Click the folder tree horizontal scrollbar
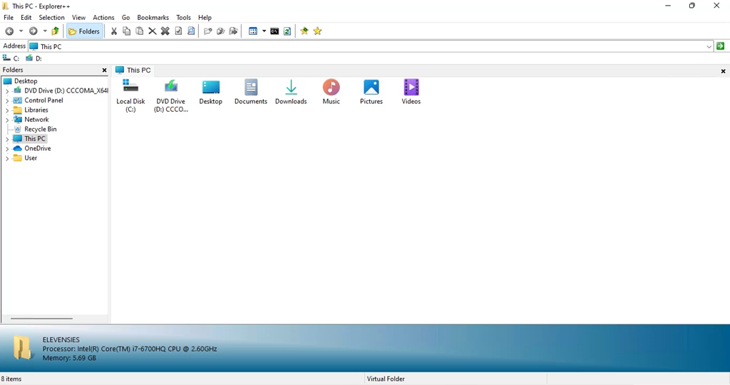The height and width of the screenshot is (385, 730). click(41, 319)
